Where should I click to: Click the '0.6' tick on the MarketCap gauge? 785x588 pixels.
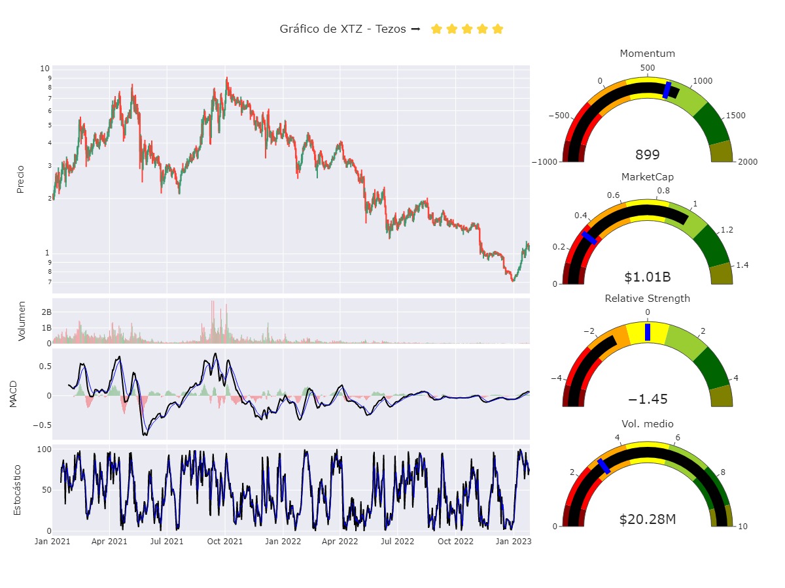(614, 195)
